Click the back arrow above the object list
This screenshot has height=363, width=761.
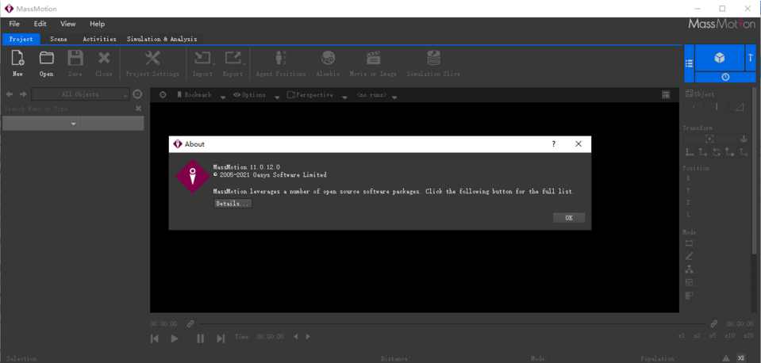[x=10, y=94]
